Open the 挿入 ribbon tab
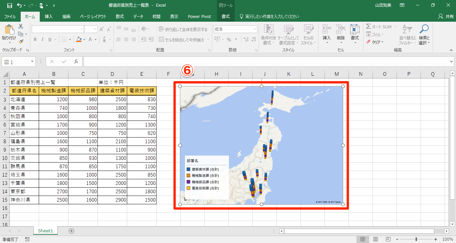456x243 pixels. click(x=49, y=16)
